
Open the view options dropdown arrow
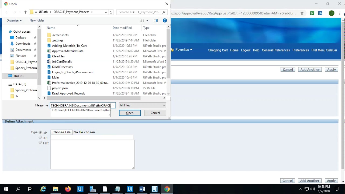(x=147, y=20)
